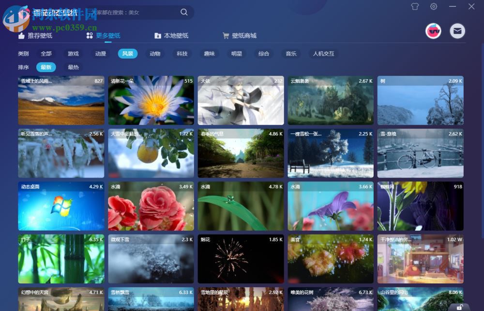
Task: Open the 干净整洁的房 room wallpaper
Action: (421, 259)
